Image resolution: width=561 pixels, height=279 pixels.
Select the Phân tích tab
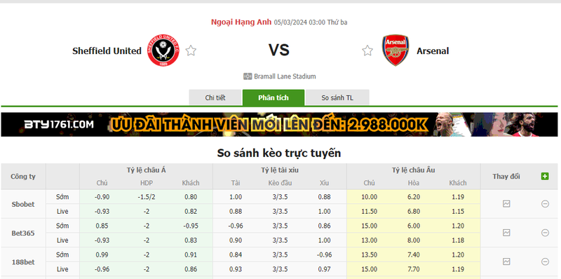click(x=273, y=97)
